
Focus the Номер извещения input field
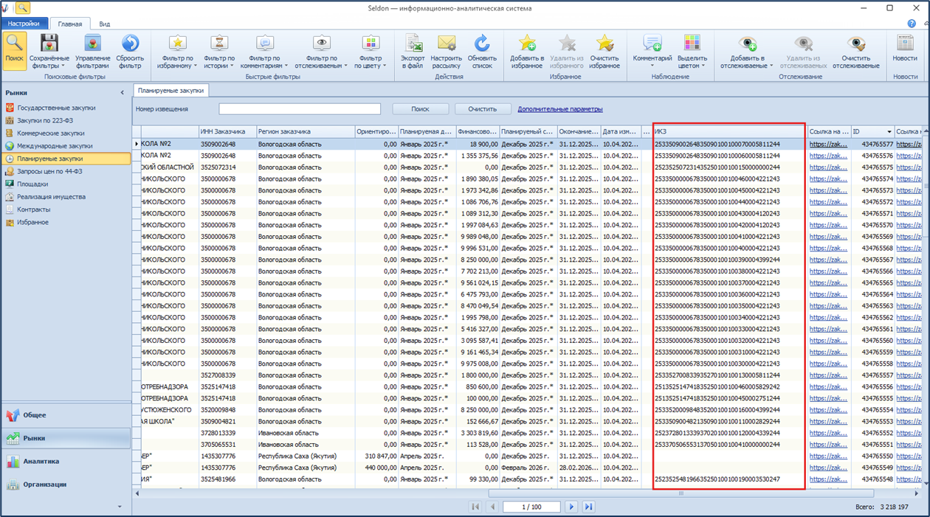(x=300, y=109)
